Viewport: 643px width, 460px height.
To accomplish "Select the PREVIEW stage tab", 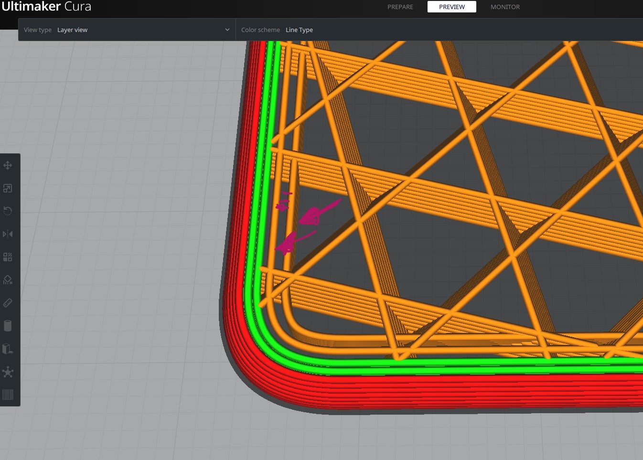I will (451, 7).
